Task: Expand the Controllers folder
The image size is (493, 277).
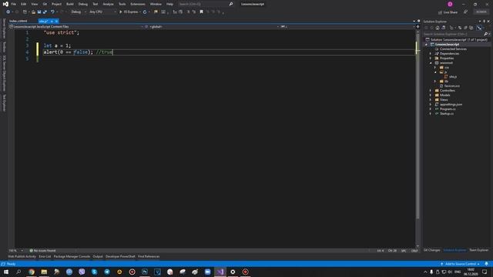Action: 431,91
